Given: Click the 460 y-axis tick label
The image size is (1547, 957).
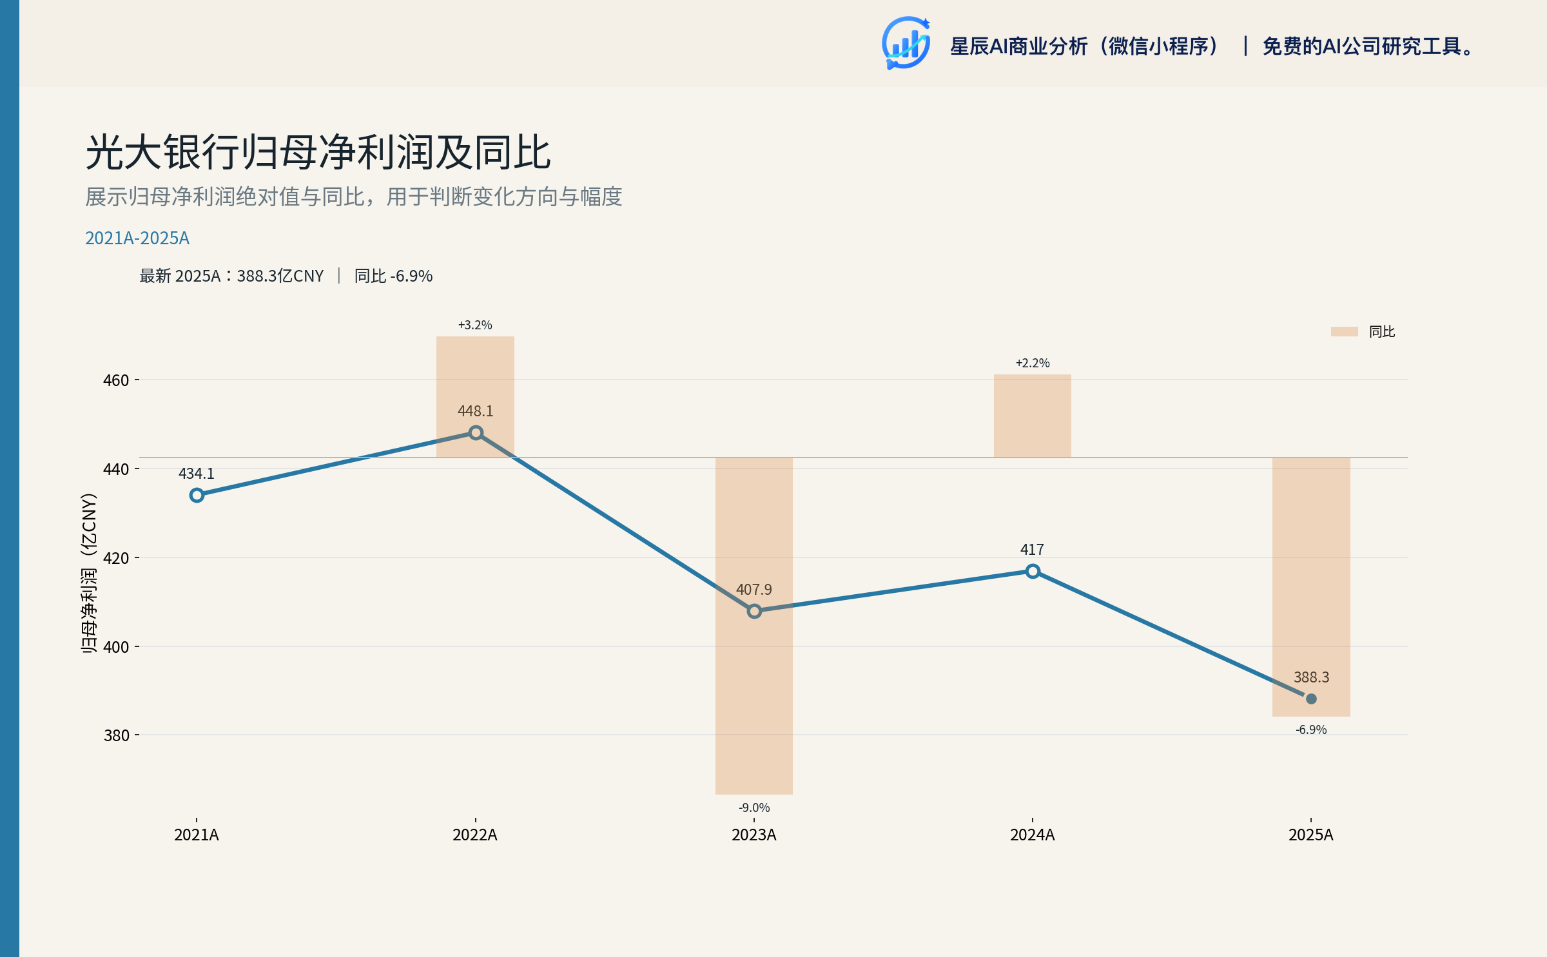Looking at the screenshot, I should click(116, 380).
